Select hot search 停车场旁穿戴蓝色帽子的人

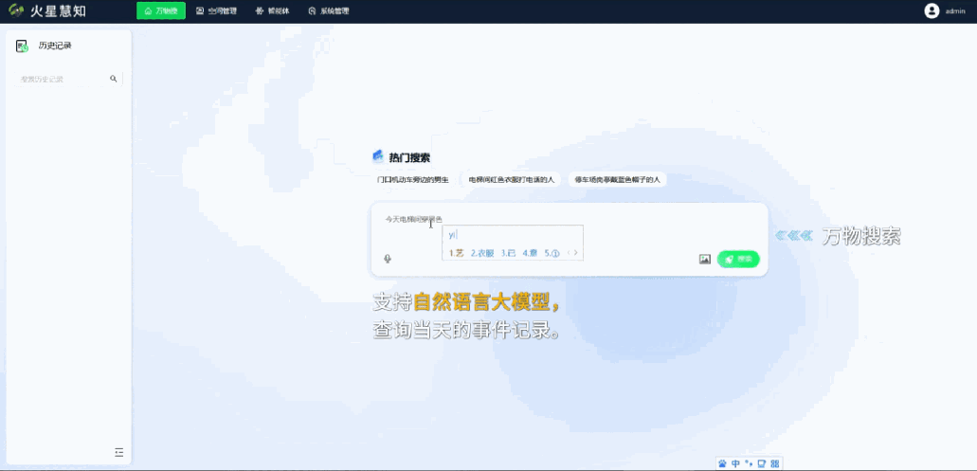pos(618,179)
